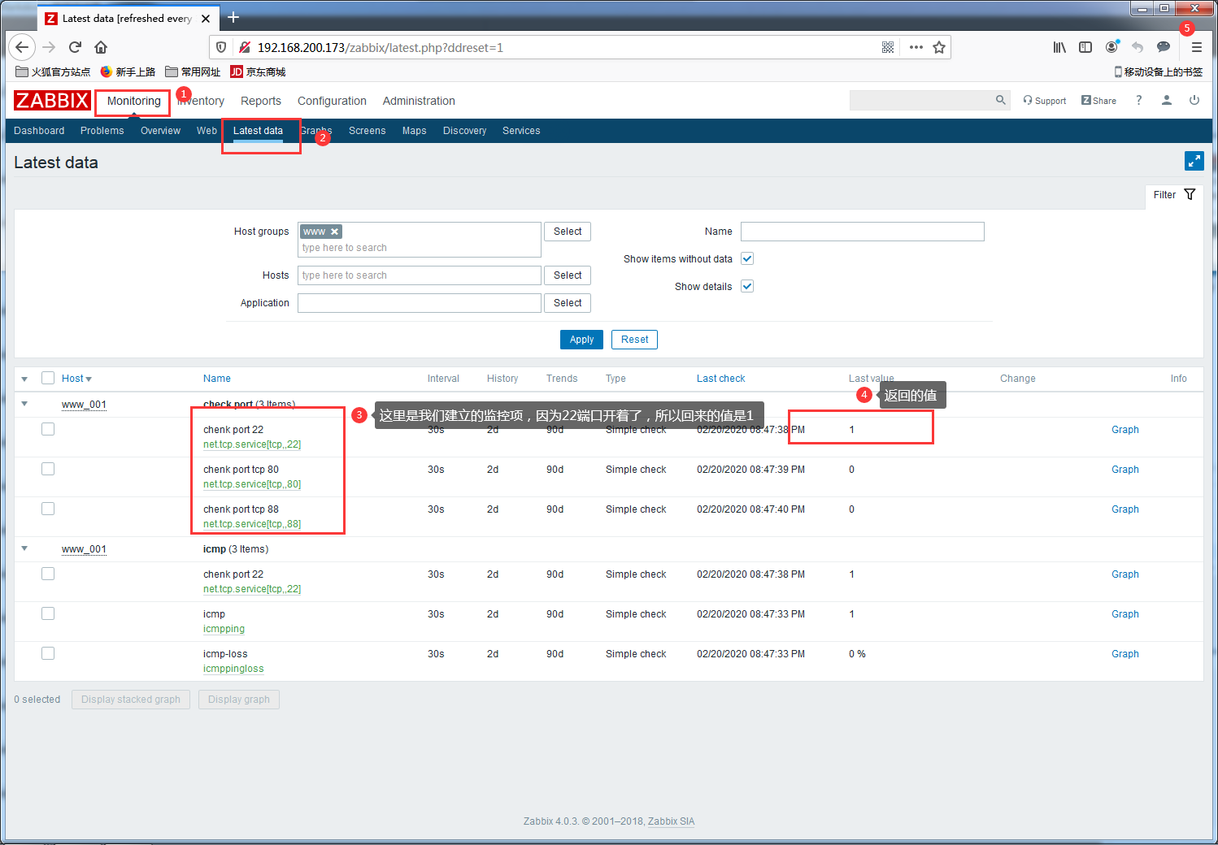Click the Zabbix logo

[52, 101]
